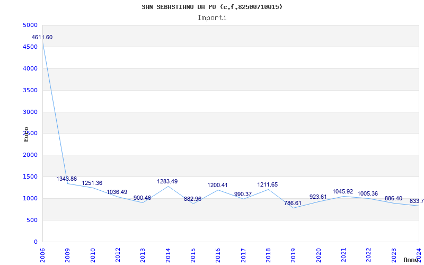Click the 1045.92 data label for 2021
This screenshot has width=424, height=265.
tap(342, 191)
